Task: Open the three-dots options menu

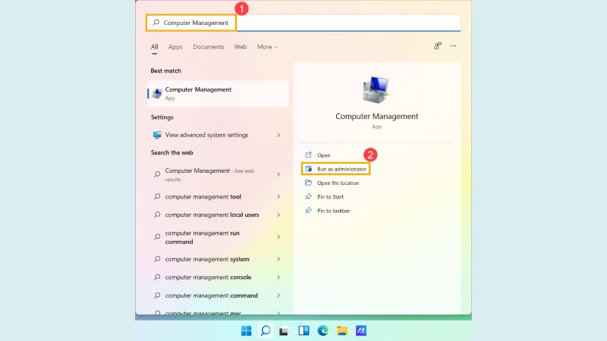Action: tap(453, 46)
